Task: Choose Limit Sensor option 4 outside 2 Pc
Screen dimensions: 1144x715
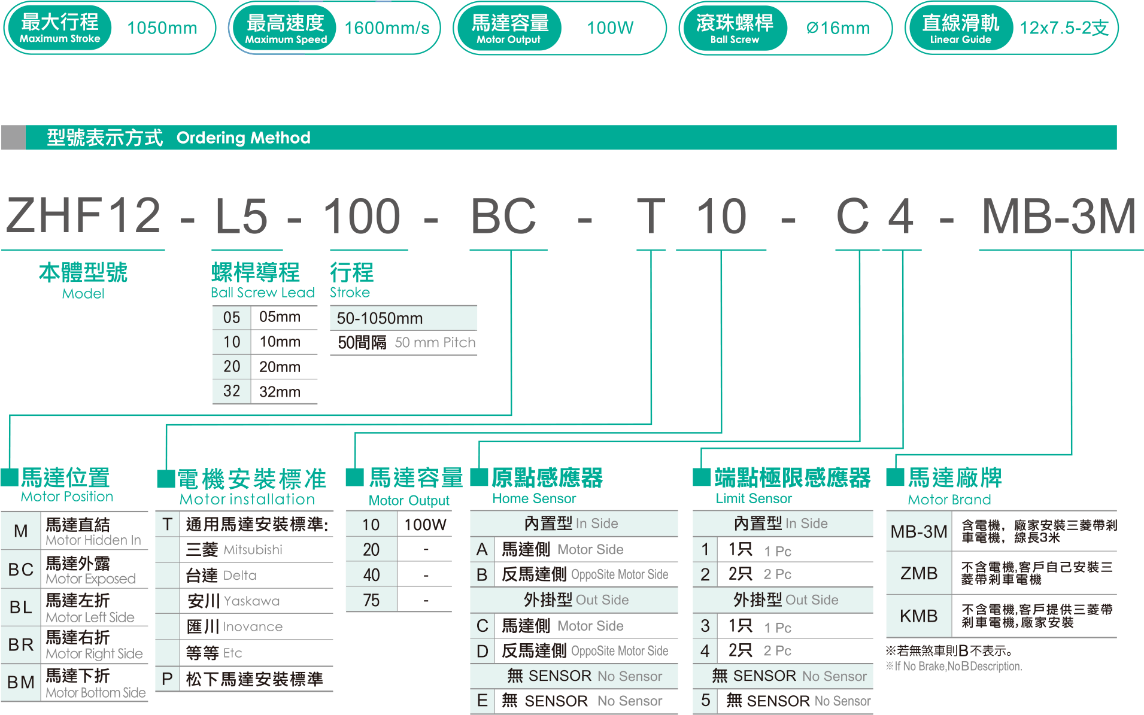Action: click(x=782, y=651)
